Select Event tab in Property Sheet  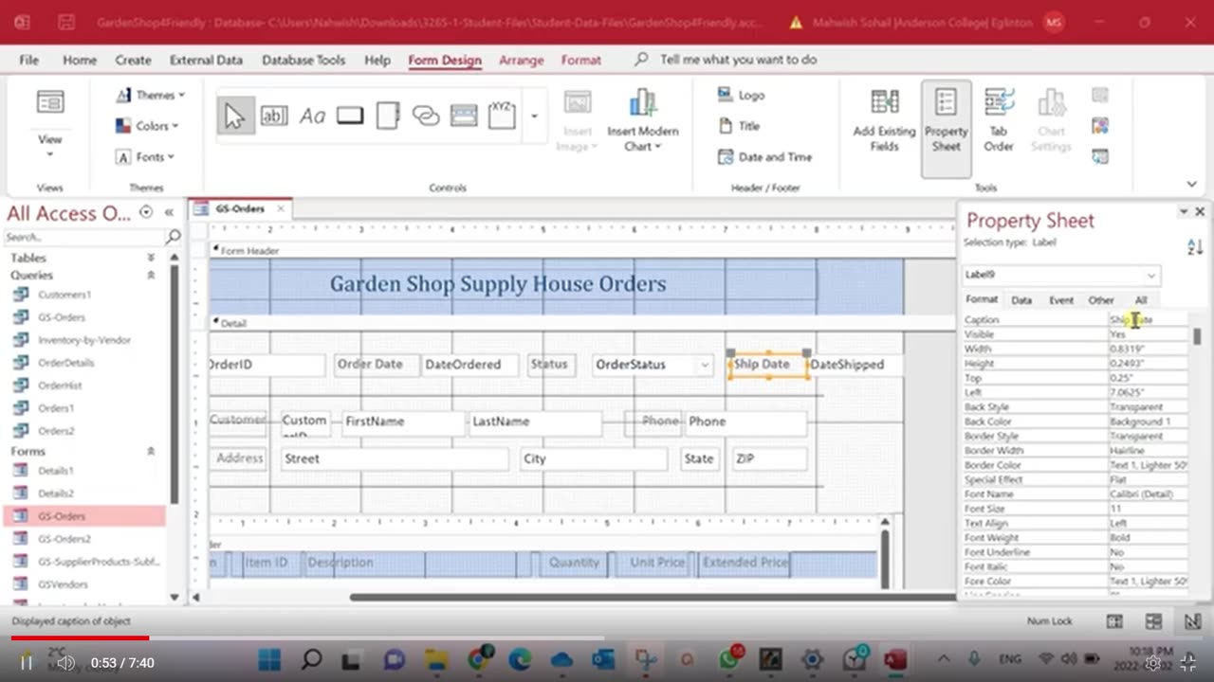[x=1061, y=300]
